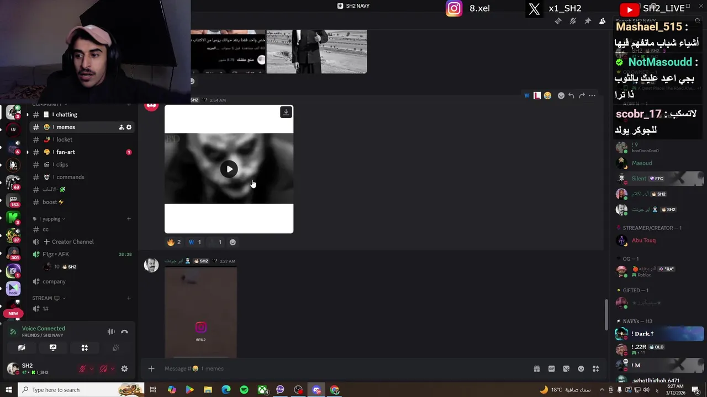Forward the message via hover toolbar
This screenshot has width=707, height=397.
click(582, 95)
